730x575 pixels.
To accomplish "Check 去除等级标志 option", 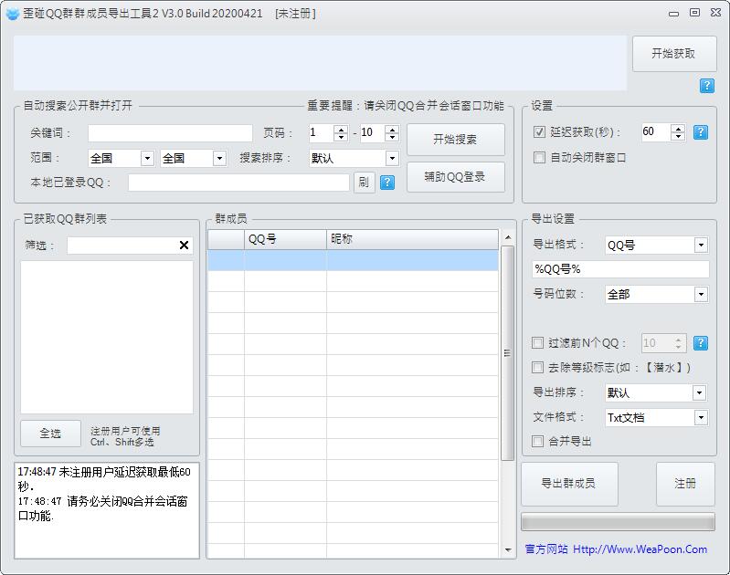I will pyautogui.click(x=537, y=368).
